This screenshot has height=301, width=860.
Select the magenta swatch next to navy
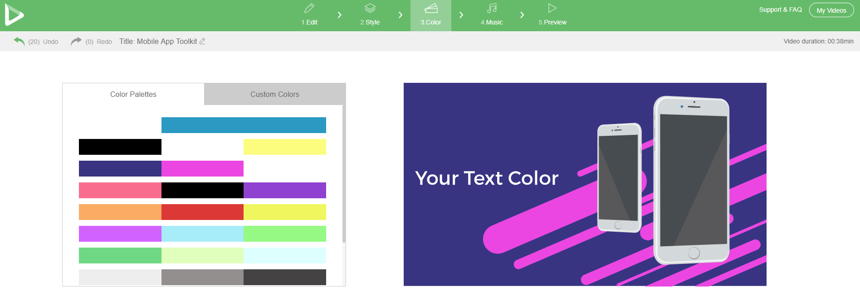click(x=202, y=168)
